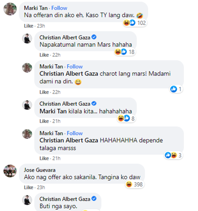
Task: Like the "kilala kita" reply
Action: [44, 121]
